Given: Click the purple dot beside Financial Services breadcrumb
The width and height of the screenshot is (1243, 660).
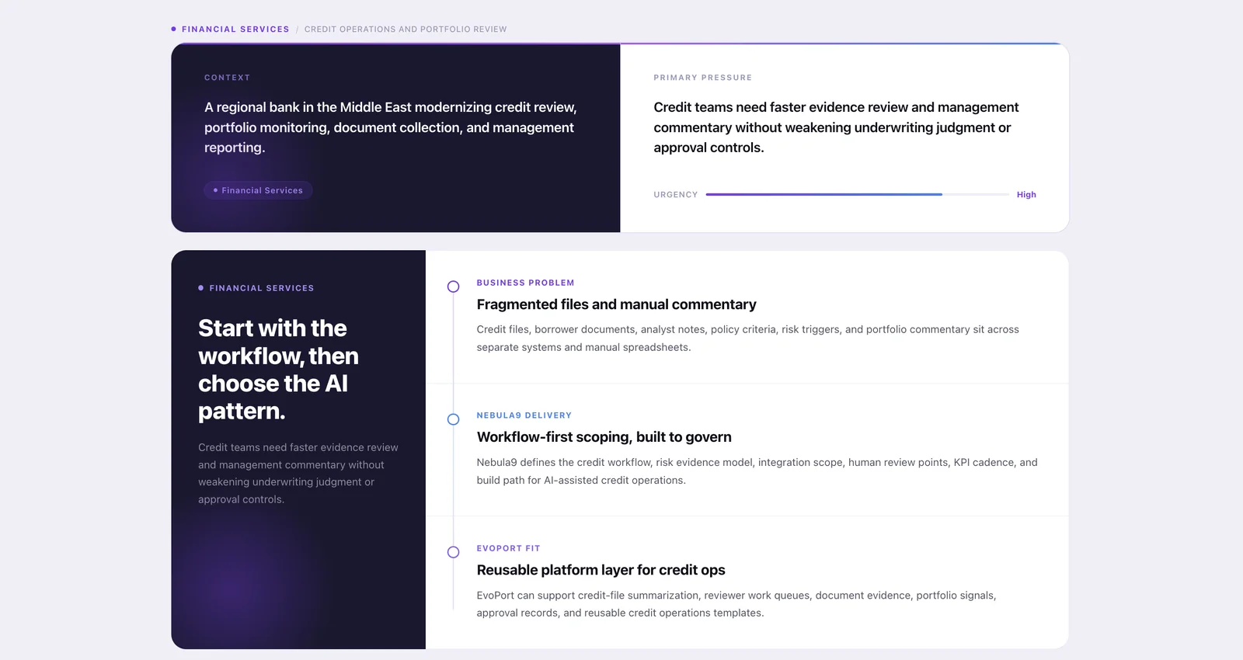Looking at the screenshot, I should [173, 29].
